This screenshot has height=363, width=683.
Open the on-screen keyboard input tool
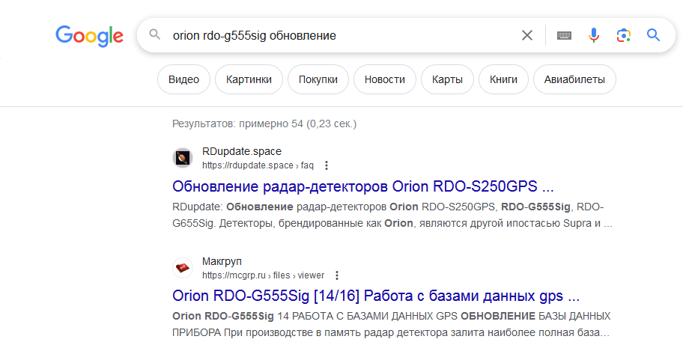[564, 35]
